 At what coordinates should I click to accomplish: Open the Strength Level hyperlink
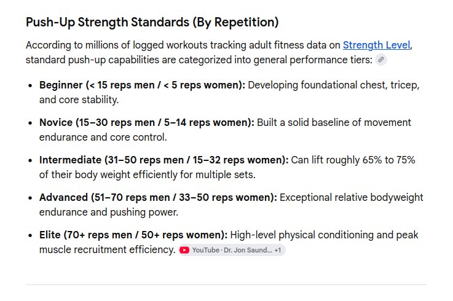coord(376,45)
